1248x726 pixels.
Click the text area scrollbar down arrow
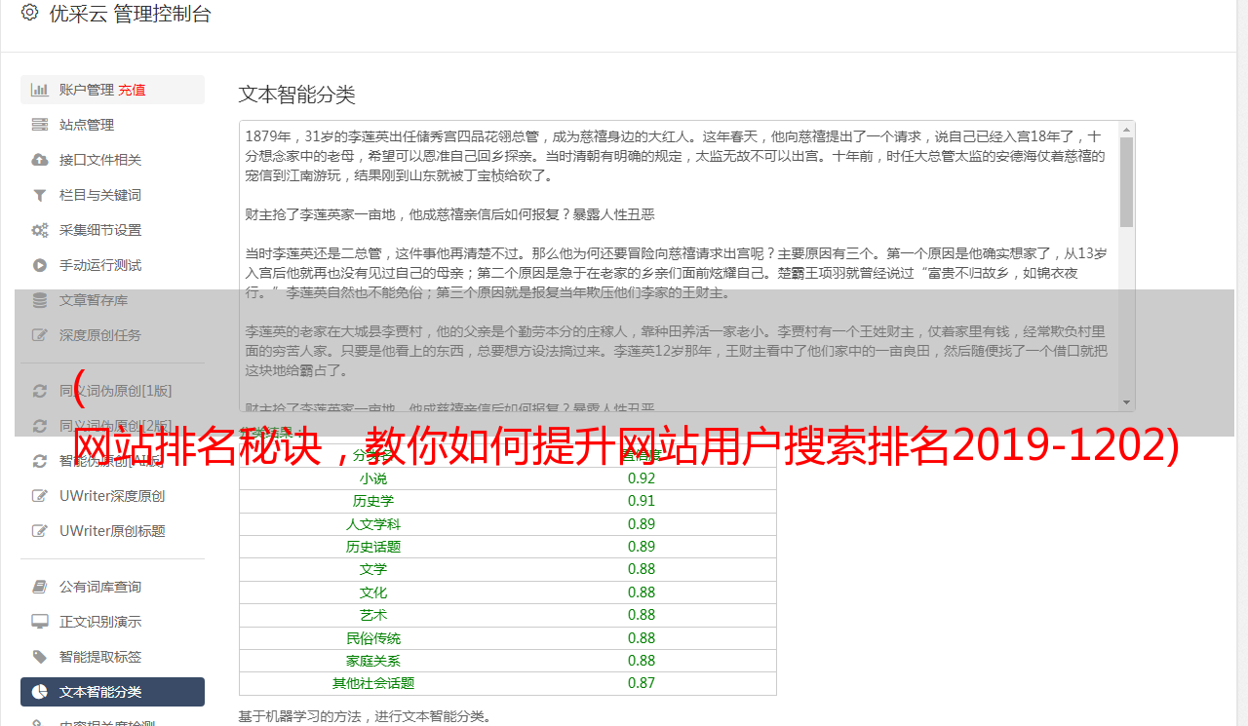pyautogui.click(x=1127, y=403)
